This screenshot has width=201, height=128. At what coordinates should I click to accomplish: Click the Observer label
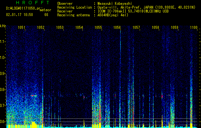coord(65,4)
